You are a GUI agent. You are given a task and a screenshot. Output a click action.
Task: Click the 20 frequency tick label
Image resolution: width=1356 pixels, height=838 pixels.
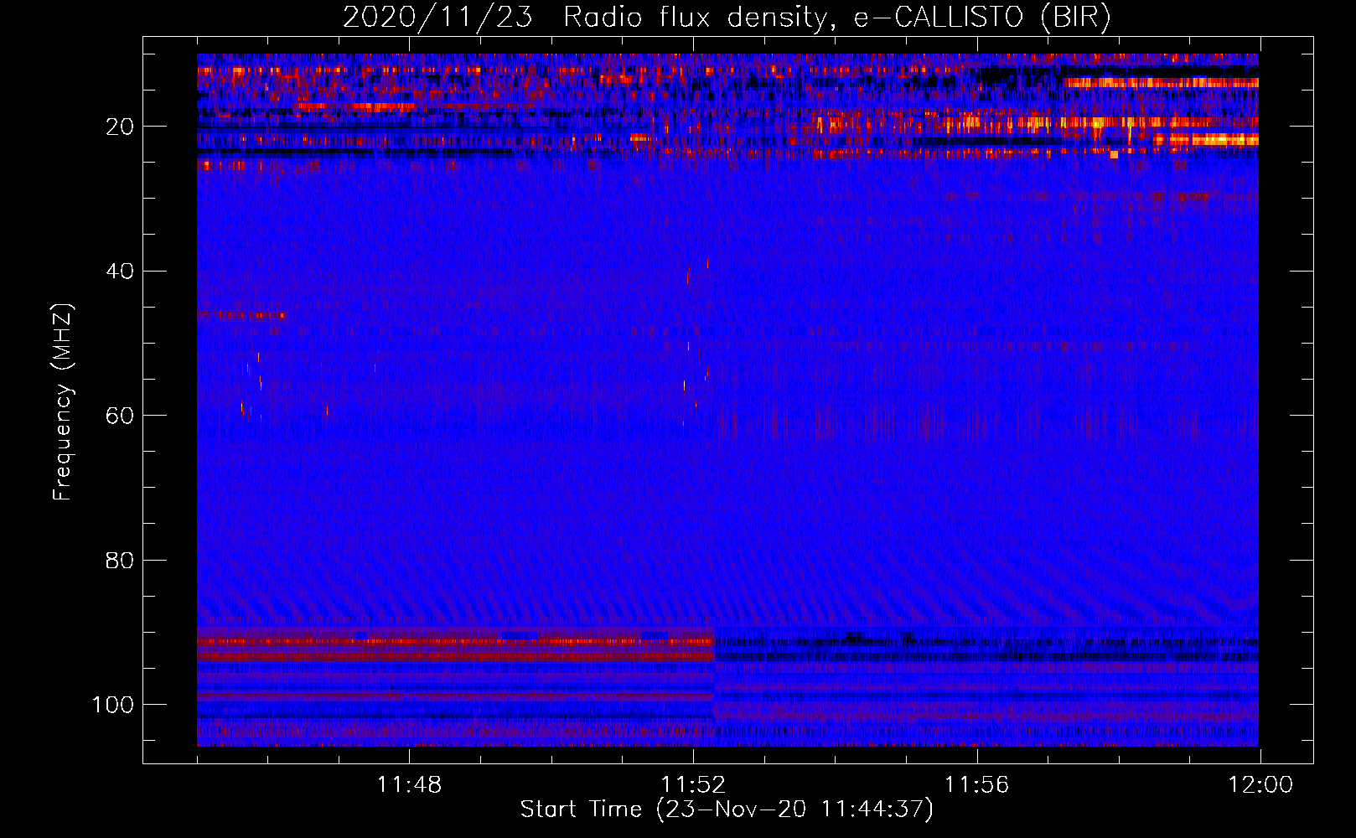120,127
